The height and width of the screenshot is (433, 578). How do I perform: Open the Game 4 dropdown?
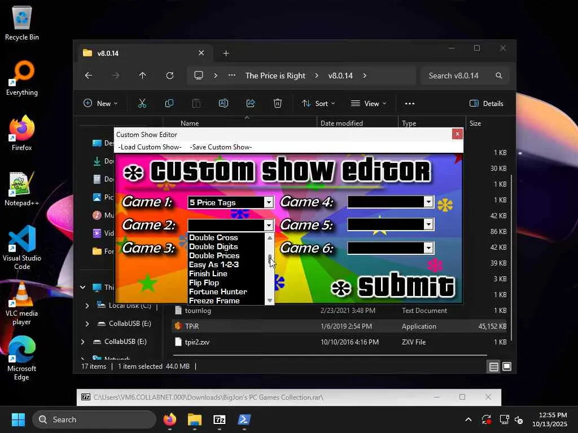pos(428,202)
